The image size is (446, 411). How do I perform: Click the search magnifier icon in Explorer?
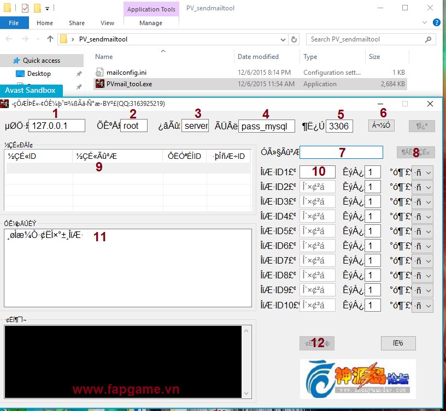coord(428,39)
